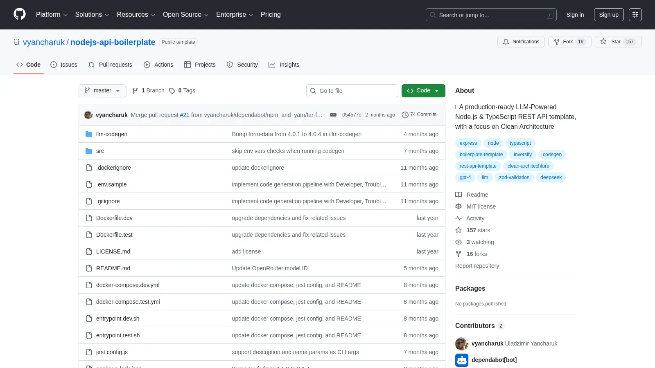
Task: Expand the Resources menu
Action: [136, 15]
